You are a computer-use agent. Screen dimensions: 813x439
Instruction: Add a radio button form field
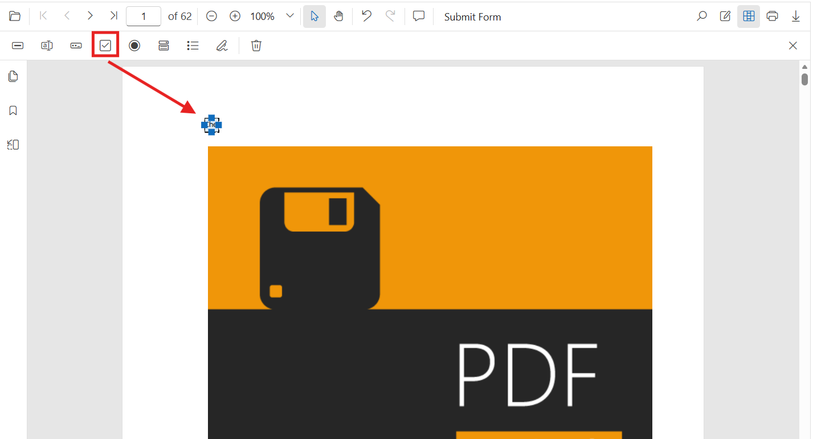pos(134,46)
